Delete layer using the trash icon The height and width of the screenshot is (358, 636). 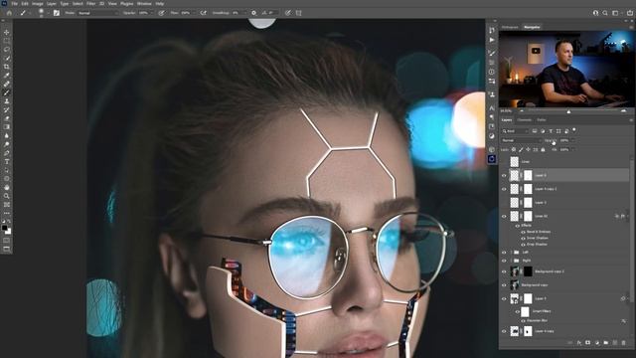pos(623,343)
